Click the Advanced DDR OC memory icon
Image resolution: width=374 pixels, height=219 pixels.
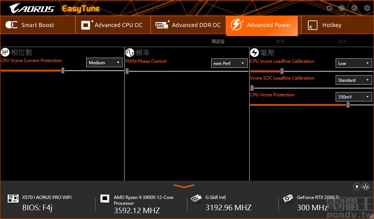point(161,25)
